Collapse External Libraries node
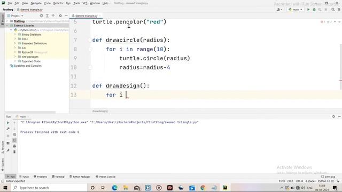Image resolution: width=342 pixels, height=192 pixels. [7, 26]
